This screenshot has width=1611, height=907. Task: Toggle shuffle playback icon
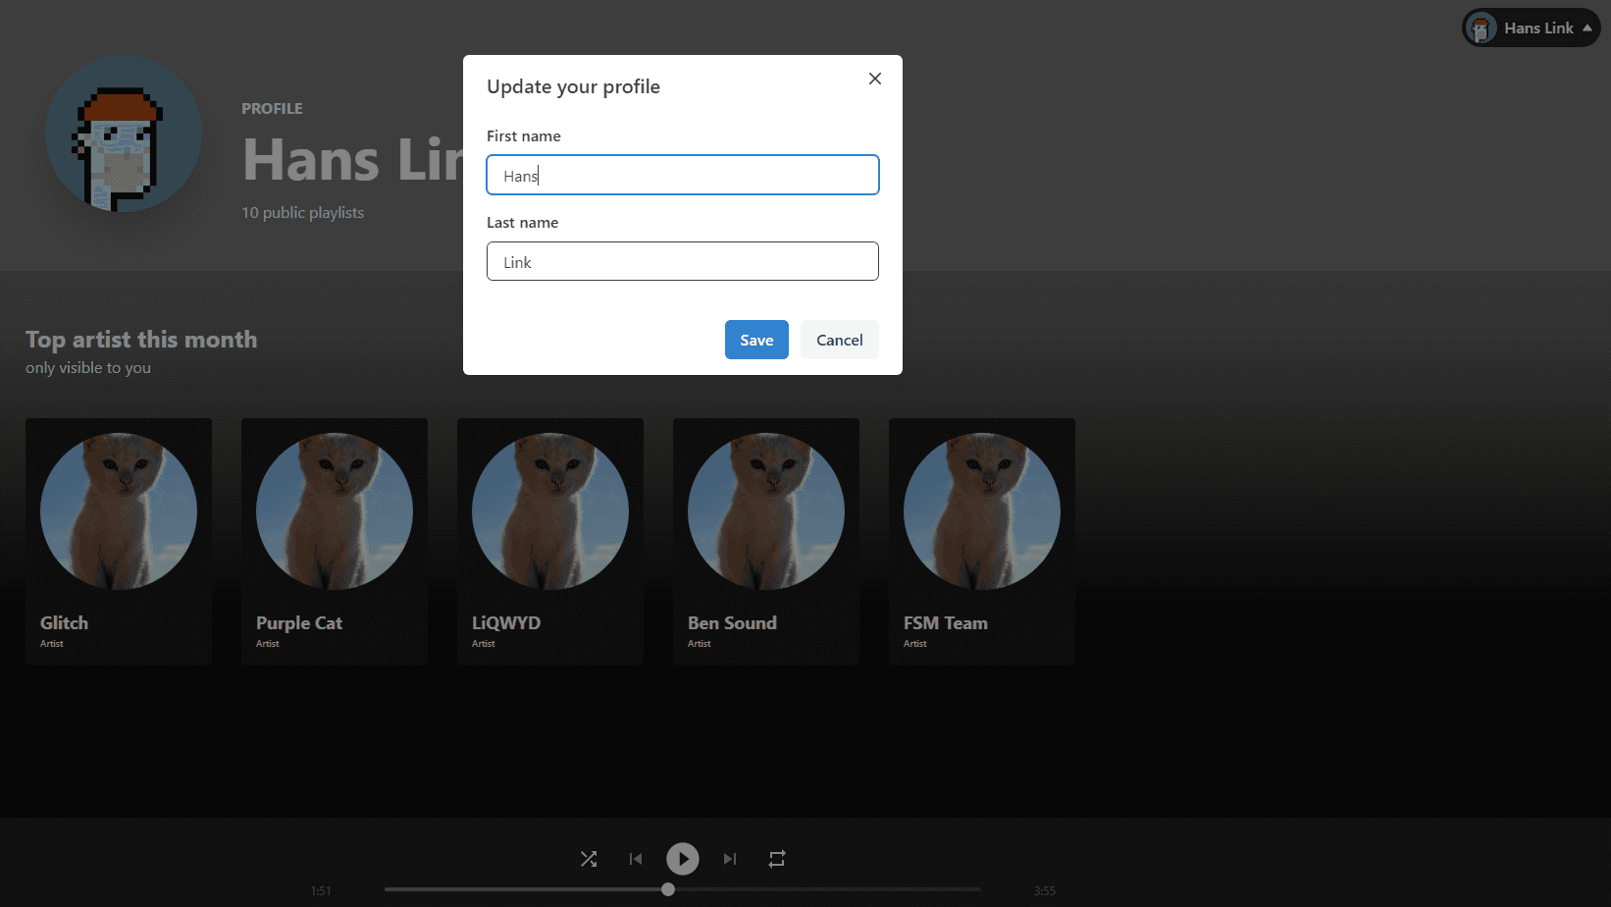pyautogui.click(x=589, y=859)
